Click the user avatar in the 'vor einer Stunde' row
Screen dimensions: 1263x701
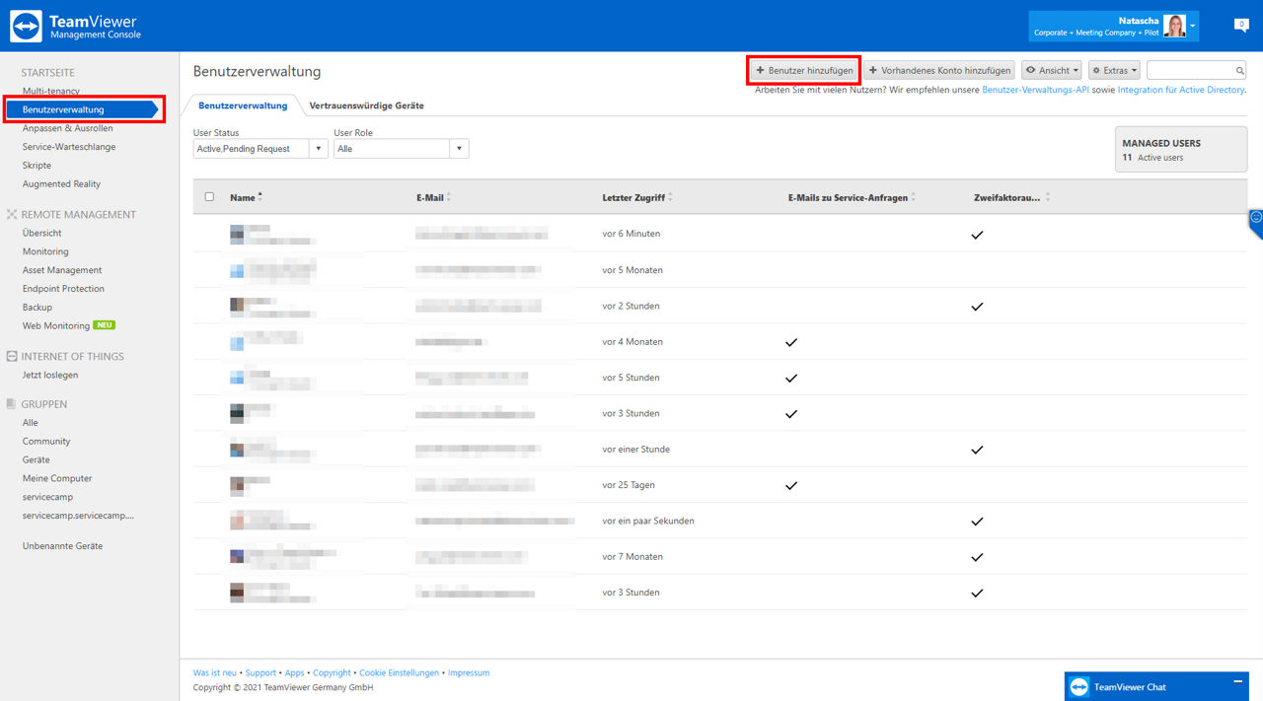[237, 450]
